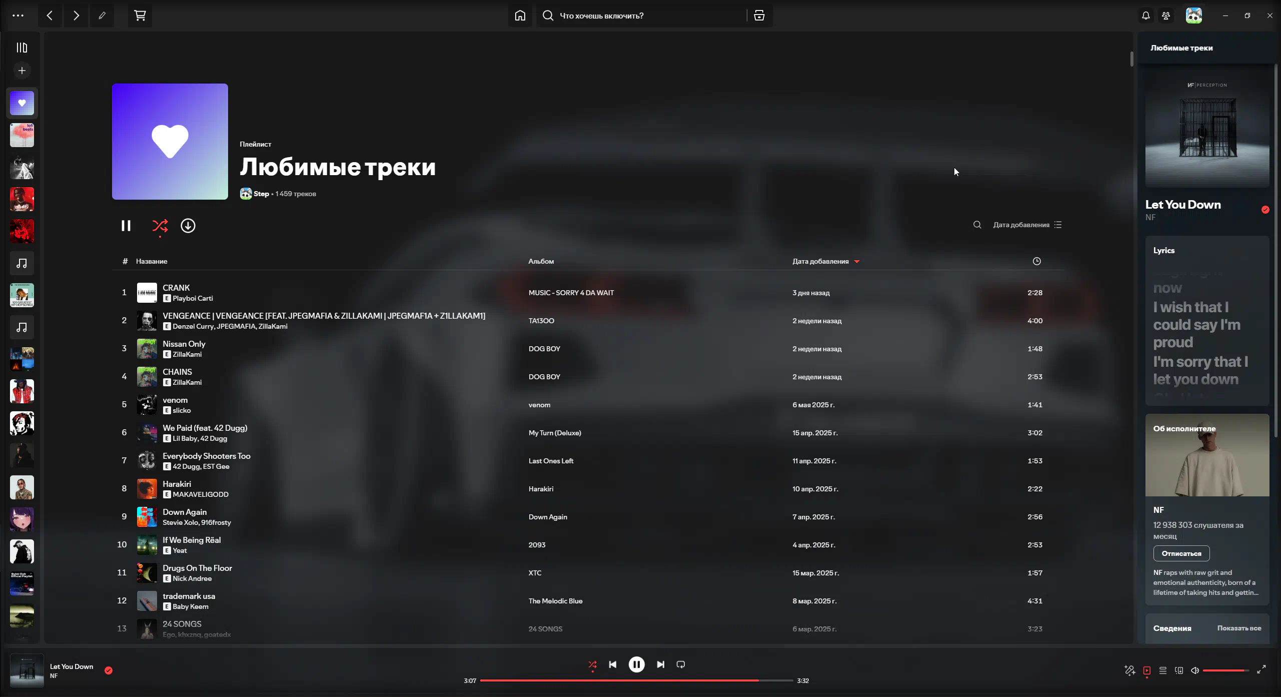
Task: Download the Liked Songs playlist
Action: coord(188,226)
